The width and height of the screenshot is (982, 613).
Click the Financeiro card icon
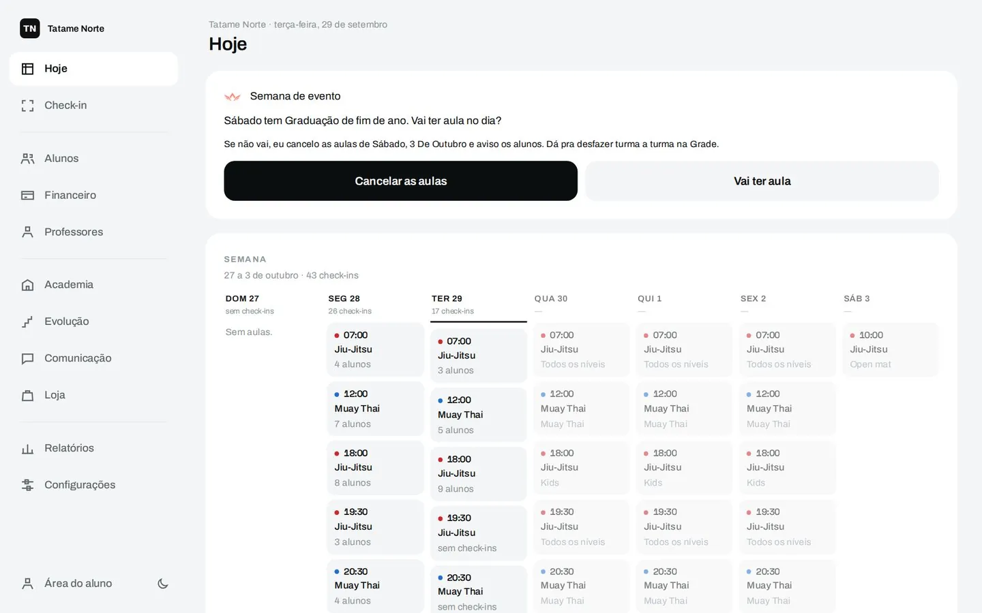click(28, 195)
